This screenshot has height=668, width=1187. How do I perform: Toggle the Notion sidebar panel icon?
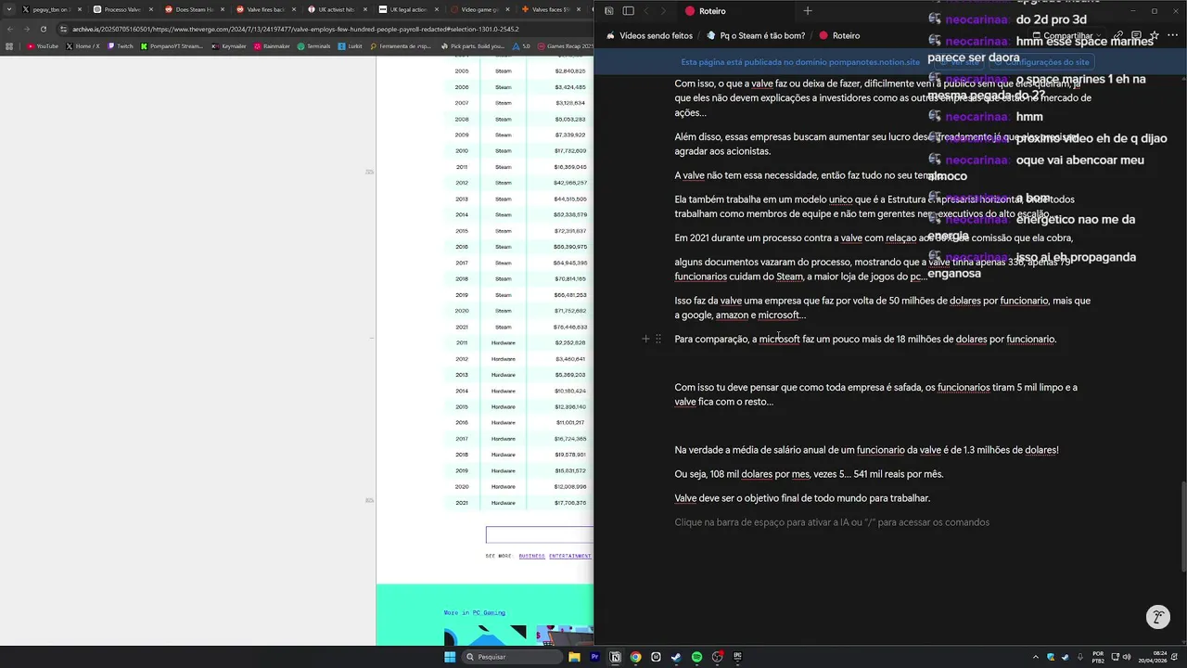(628, 11)
